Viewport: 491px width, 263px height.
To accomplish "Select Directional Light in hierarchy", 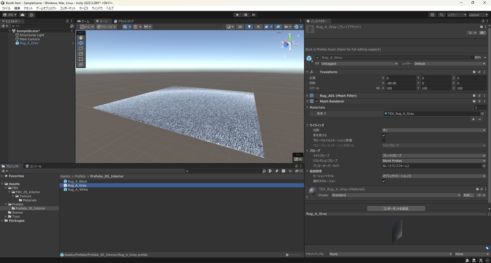I will [x=32, y=35].
